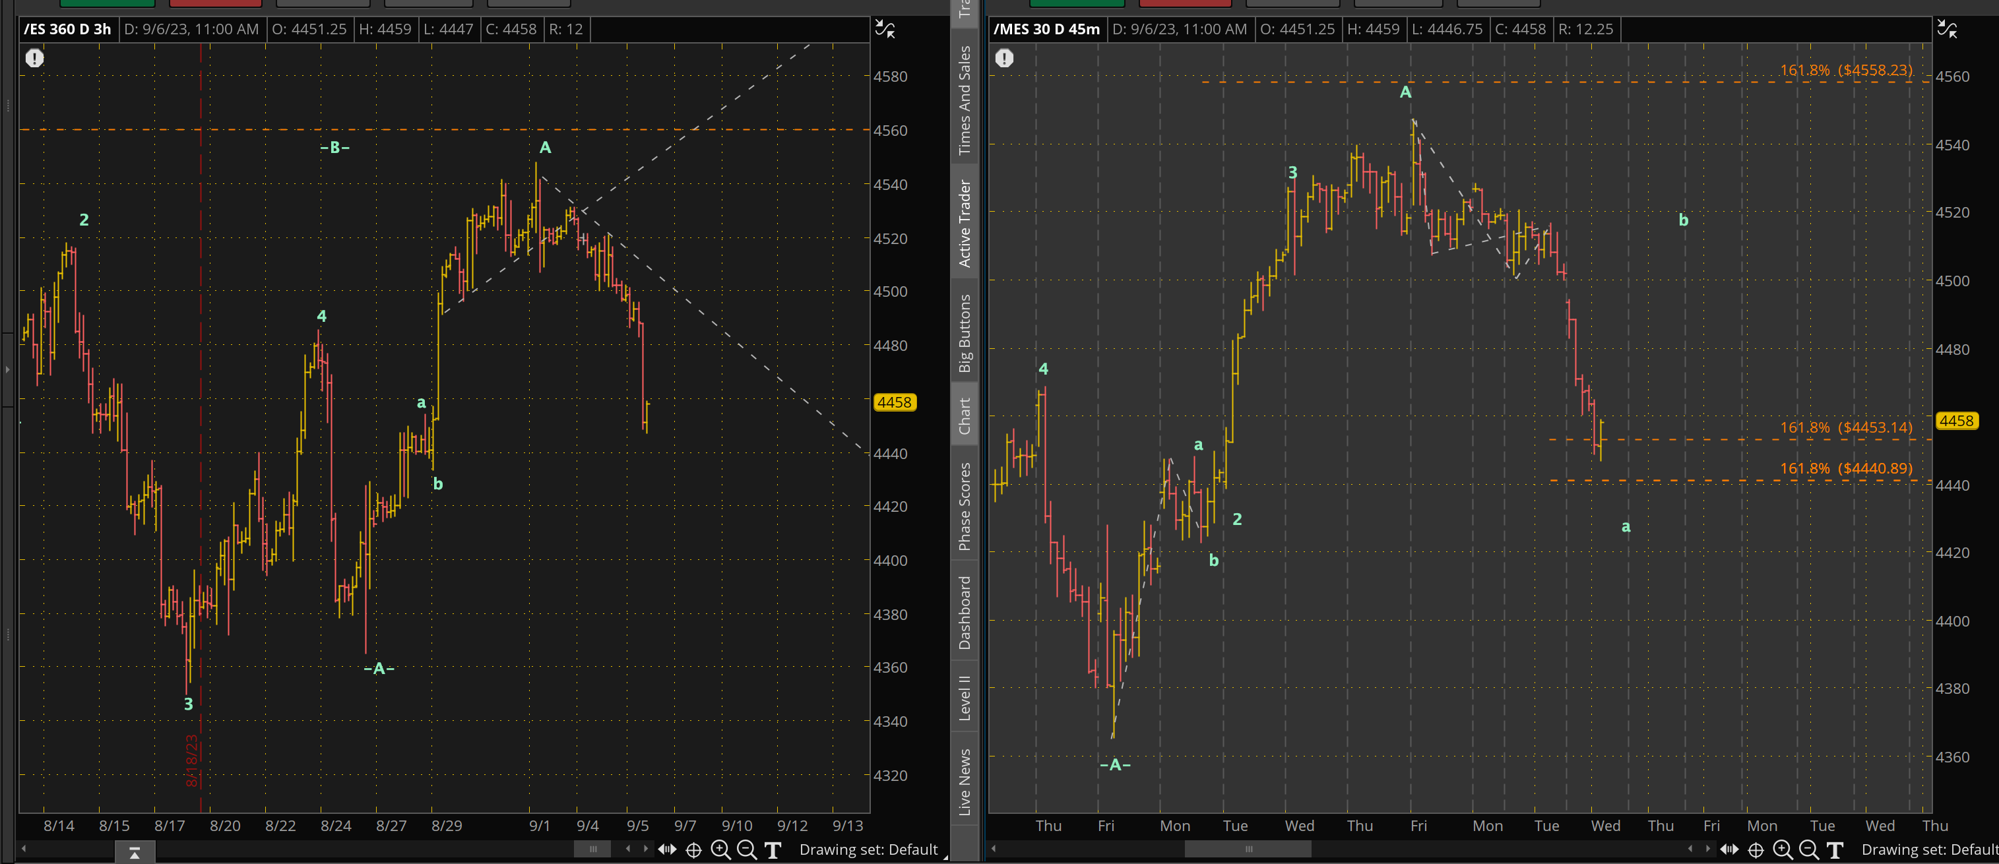1999x864 pixels.
Task: Zoom out on the /MES chart
Action: (x=1809, y=850)
